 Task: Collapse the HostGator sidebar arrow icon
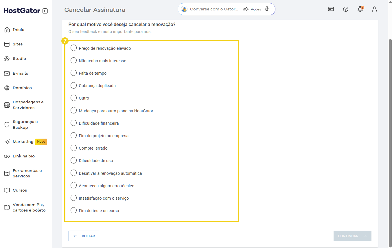coord(45,11)
